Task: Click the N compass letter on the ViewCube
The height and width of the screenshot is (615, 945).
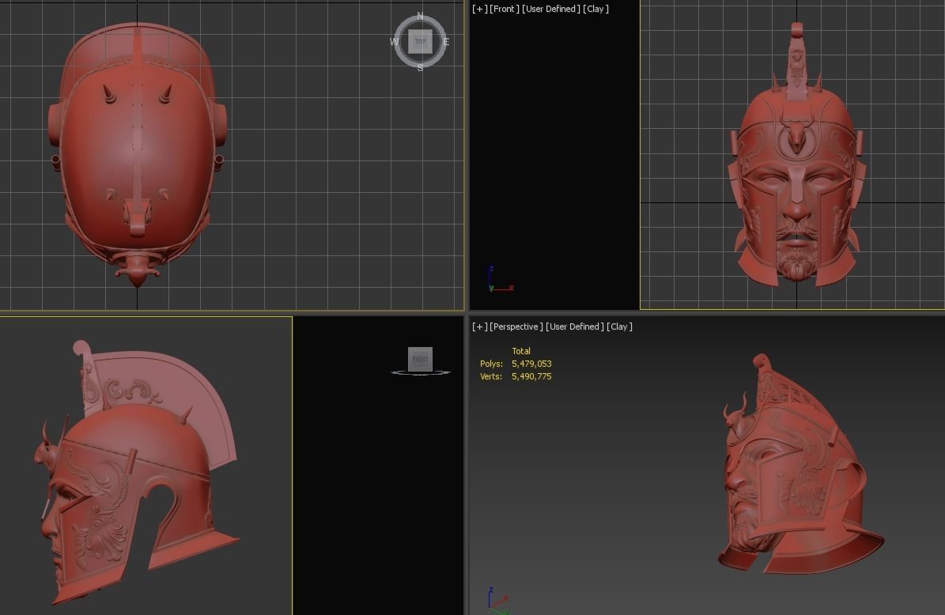Action: [420, 16]
